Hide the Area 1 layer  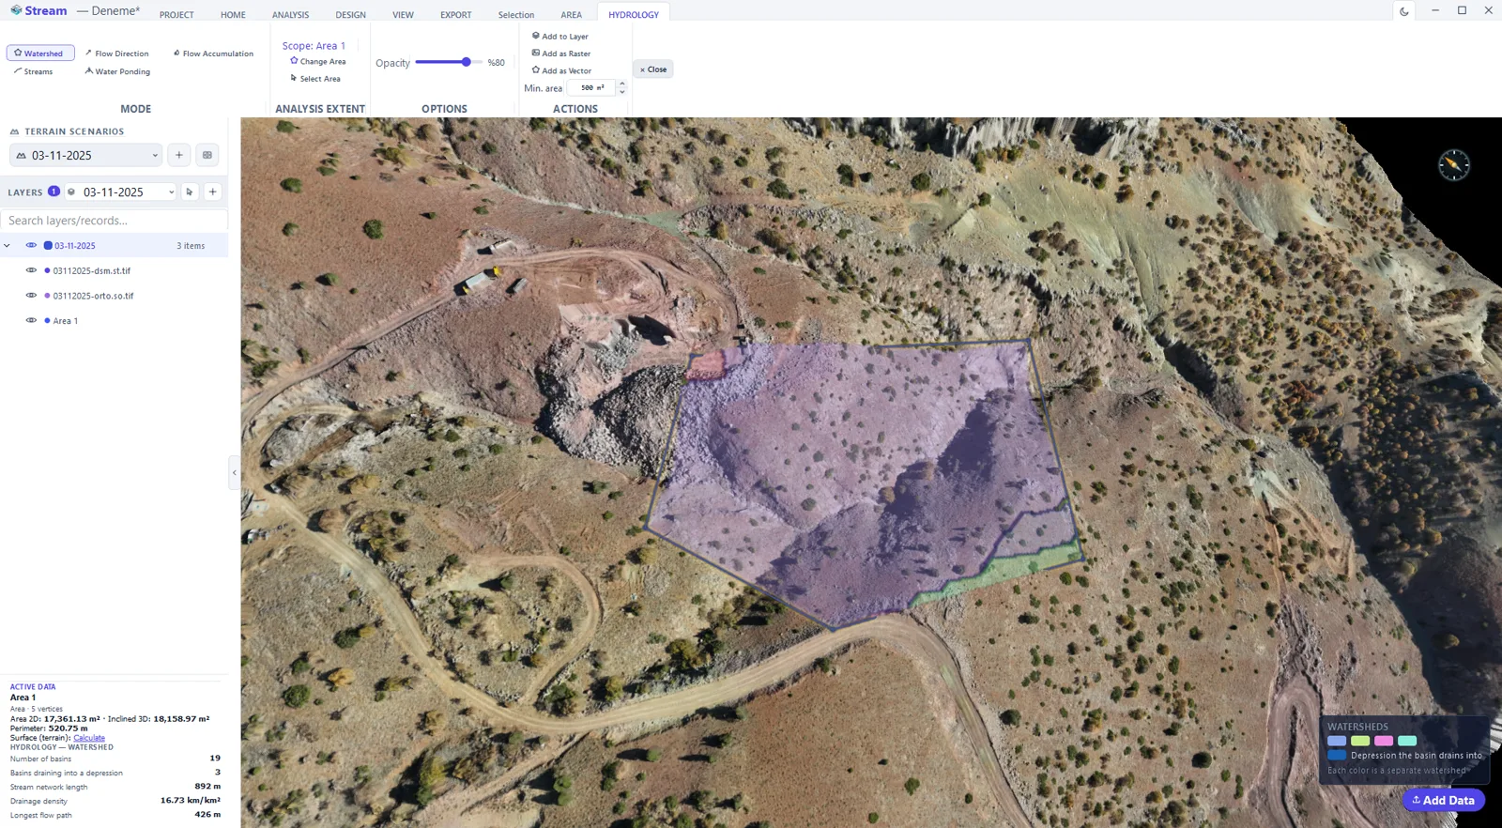point(31,321)
